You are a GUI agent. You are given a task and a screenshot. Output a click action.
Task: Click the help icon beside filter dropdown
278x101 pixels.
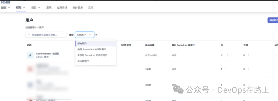point(96,35)
